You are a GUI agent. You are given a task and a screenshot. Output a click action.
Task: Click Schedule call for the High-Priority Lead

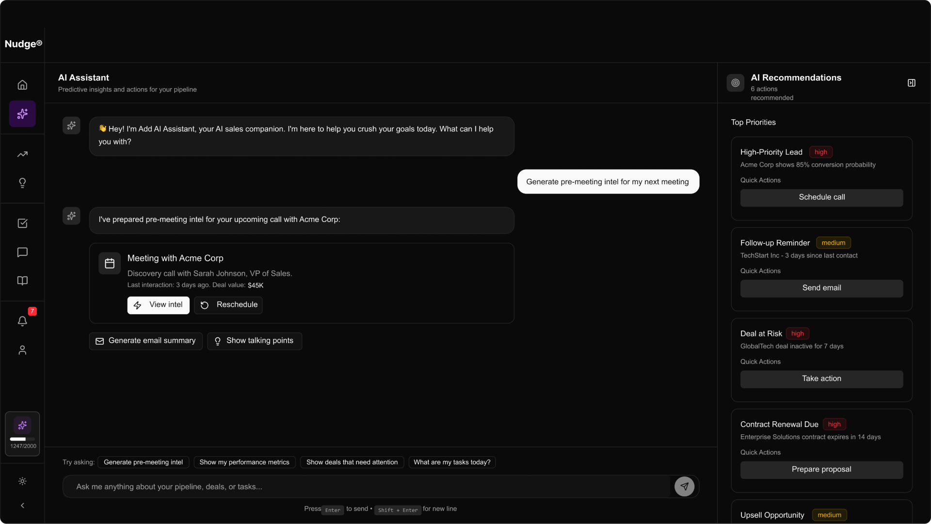coord(821,197)
